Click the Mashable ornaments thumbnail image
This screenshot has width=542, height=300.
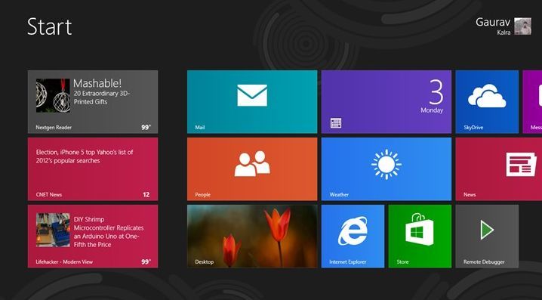[54, 95]
